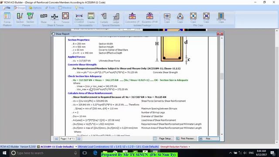Show hidden system tray icons
Viewport: 279px width, 157px height.
(231, 153)
